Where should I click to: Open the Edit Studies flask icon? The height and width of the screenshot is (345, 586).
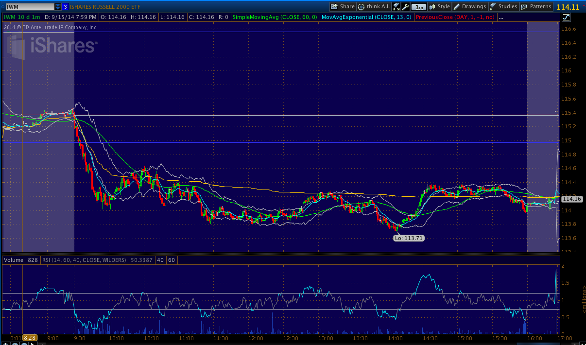tap(396, 7)
